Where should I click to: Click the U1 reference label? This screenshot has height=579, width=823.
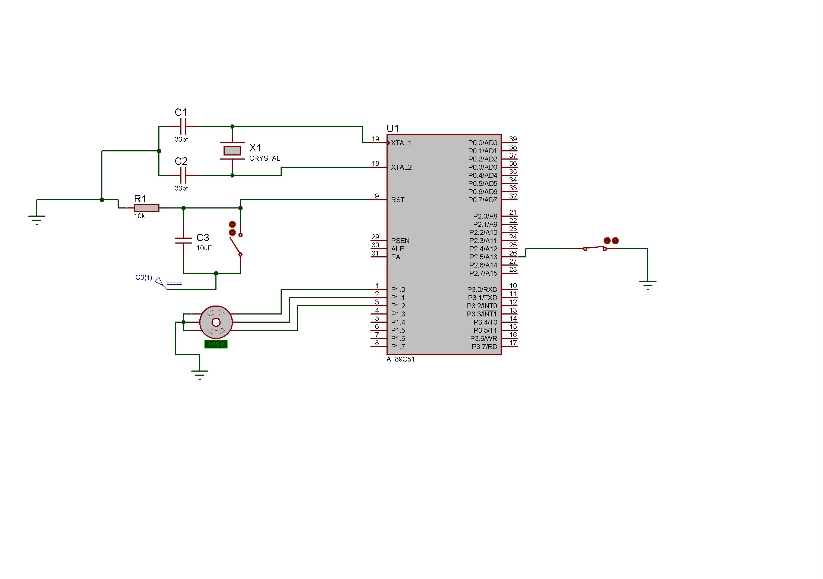(x=392, y=128)
